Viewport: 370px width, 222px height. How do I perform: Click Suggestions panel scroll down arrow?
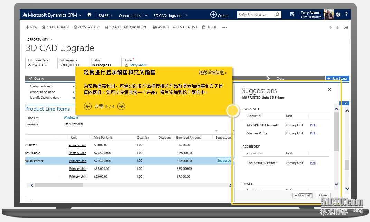(336, 184)
